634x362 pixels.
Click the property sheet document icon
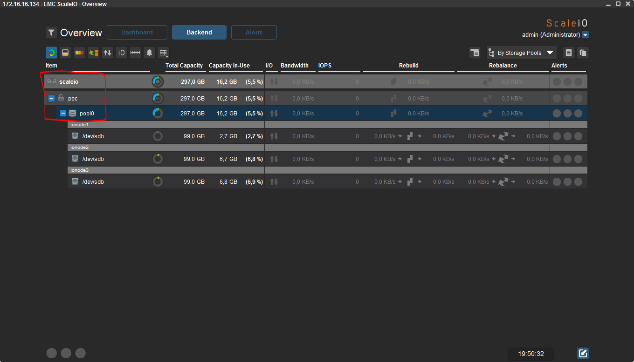568,53
